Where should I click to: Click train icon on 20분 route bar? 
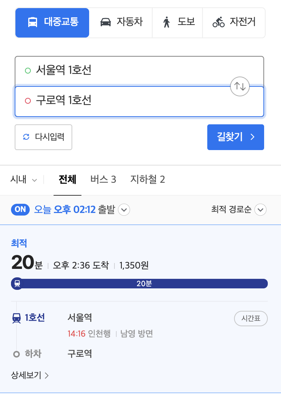click(x=17, y=284)
